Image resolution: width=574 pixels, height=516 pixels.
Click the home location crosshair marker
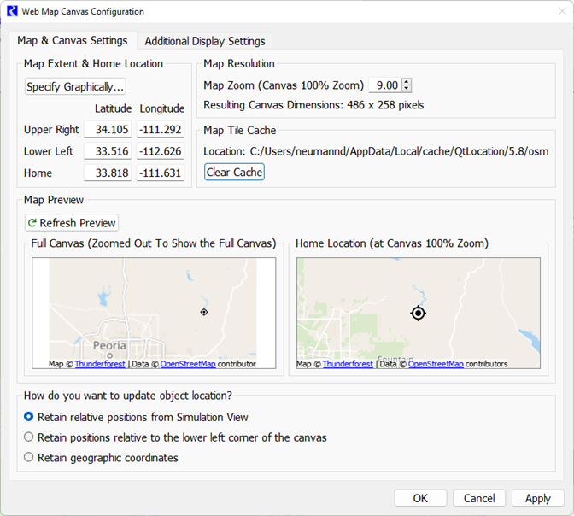[418, 314]
